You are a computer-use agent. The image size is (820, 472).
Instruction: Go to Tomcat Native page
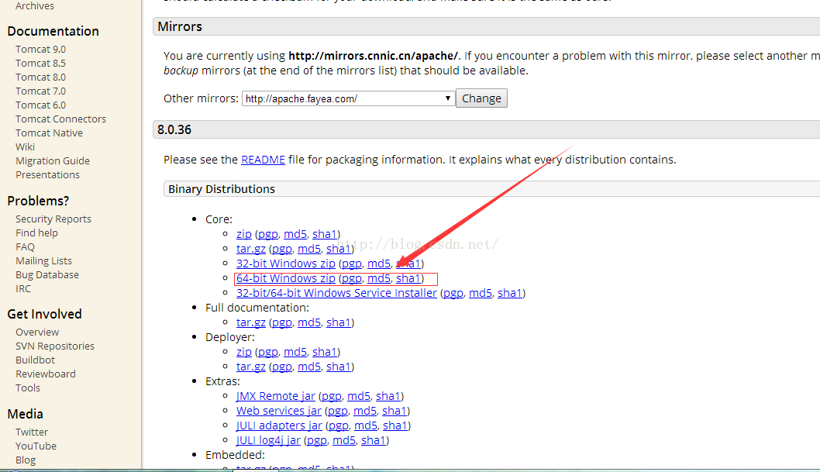pyautogui.click(x=49, y=133)
